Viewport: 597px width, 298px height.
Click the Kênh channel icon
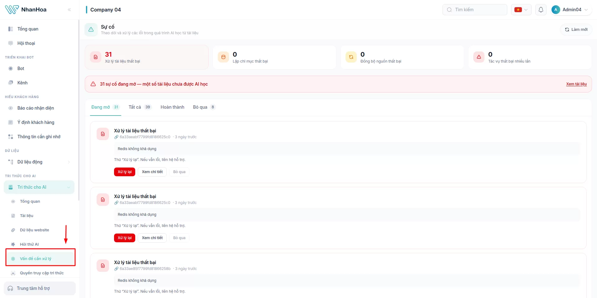click(11, 83)
